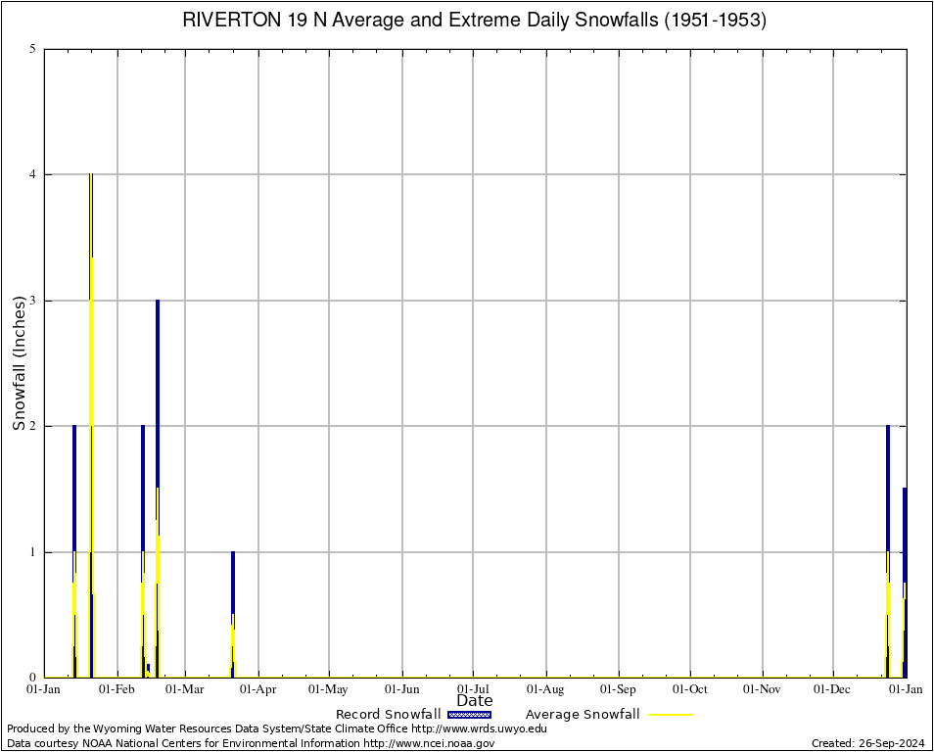The height and width of the screenshot is (752, 934).
Task: Select the 3-inch record snowfall bar in February
Action: coord(158,392)
